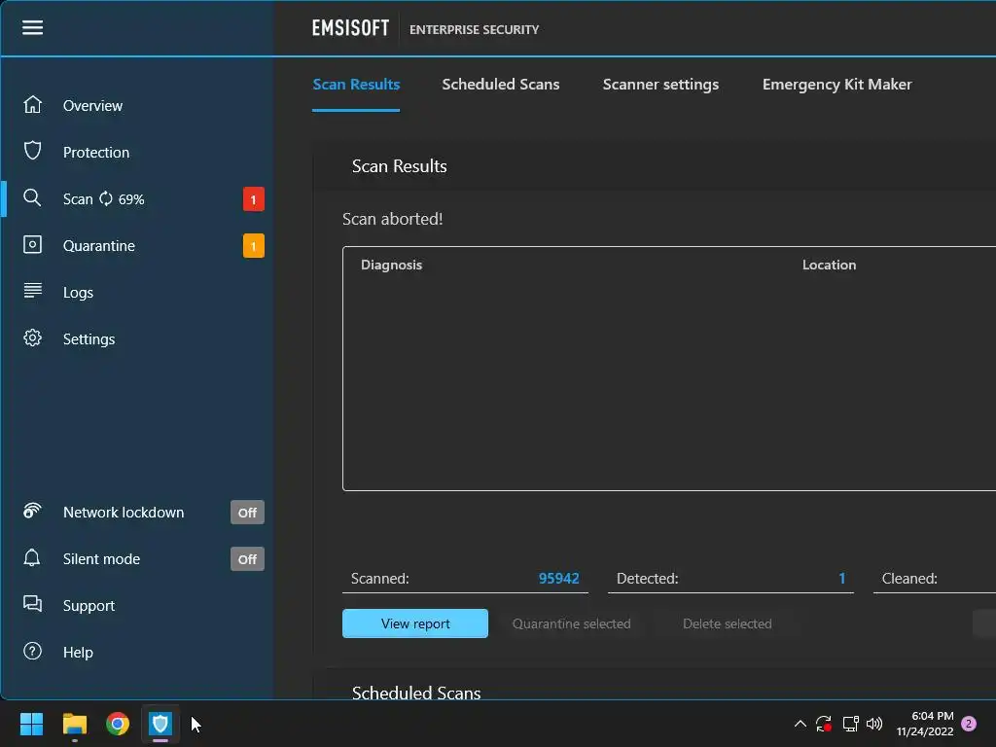Select Support in sidebar

89,606
